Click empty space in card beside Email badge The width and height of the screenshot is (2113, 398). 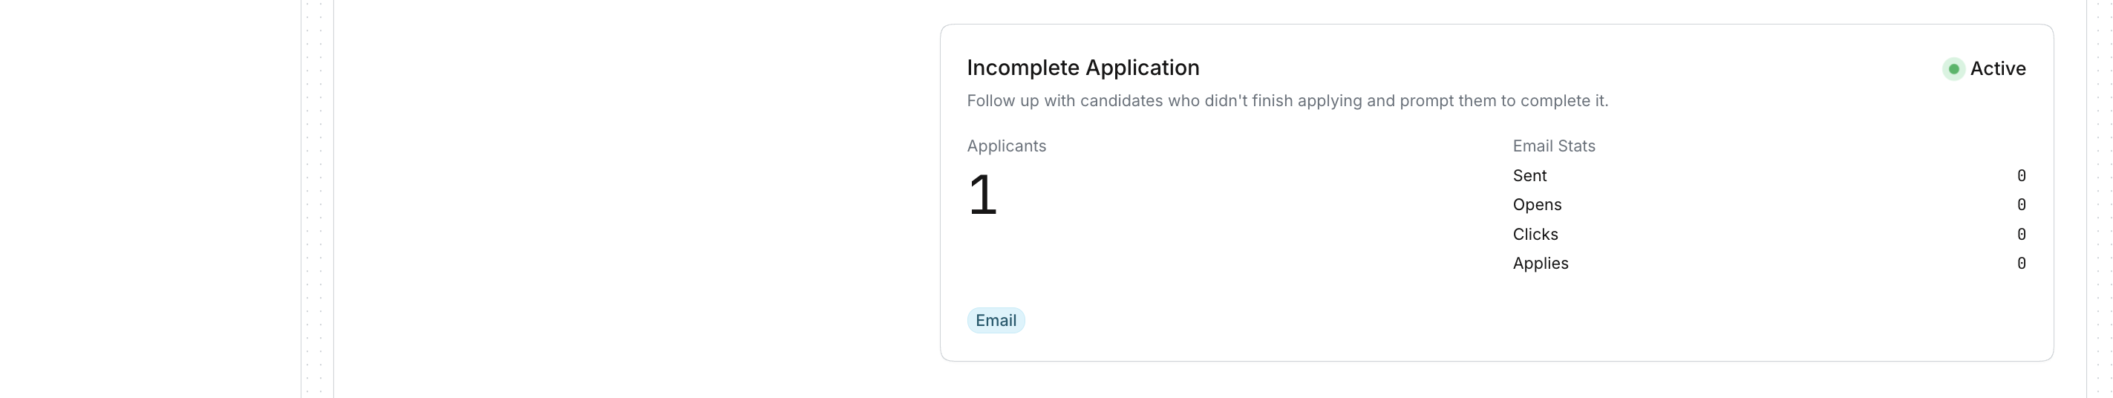[1394, 321]
